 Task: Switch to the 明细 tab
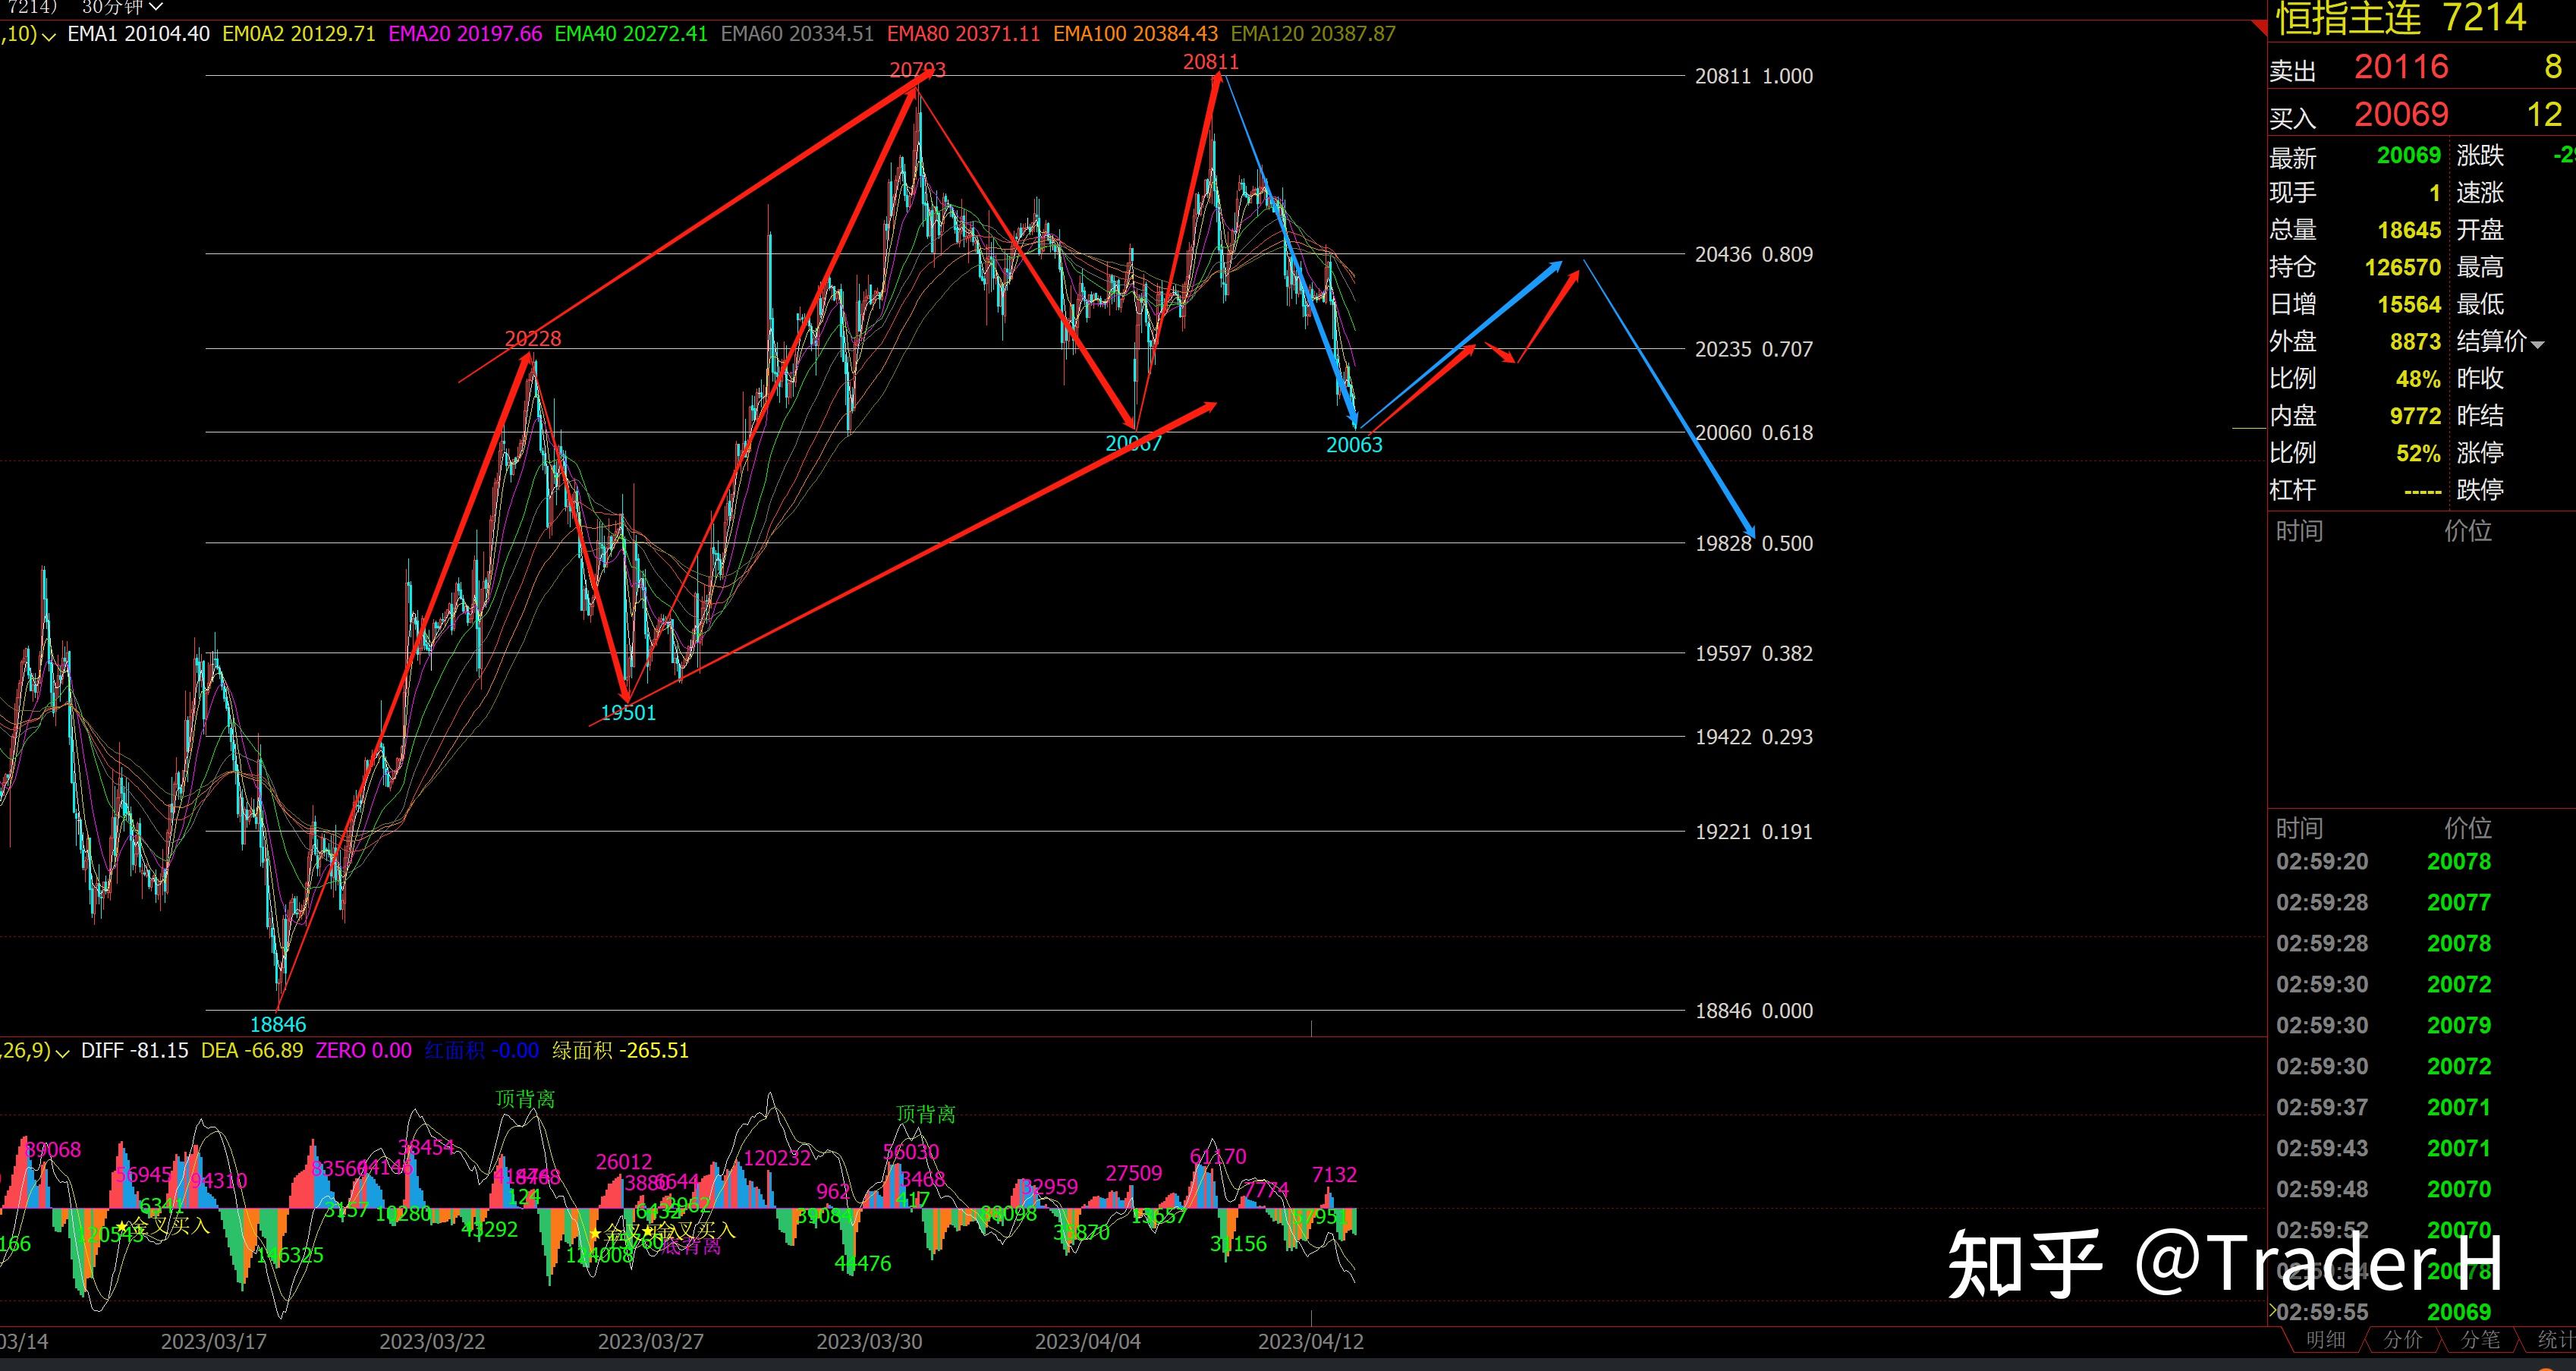coord(2325,1339)
